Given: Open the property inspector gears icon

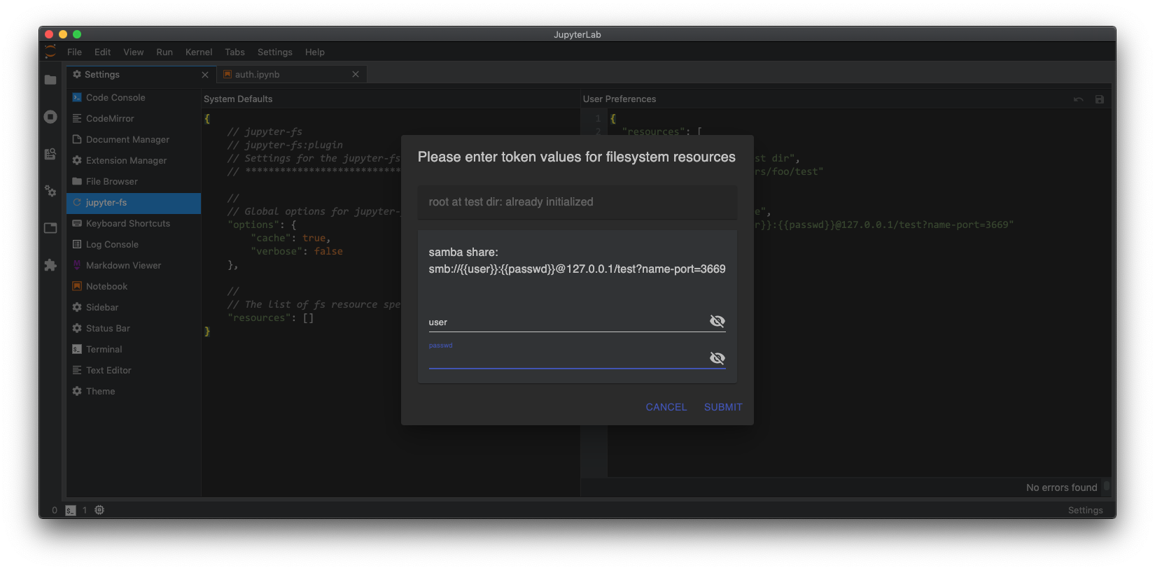Looking at the screenshot, I should [x=50, y=191].
